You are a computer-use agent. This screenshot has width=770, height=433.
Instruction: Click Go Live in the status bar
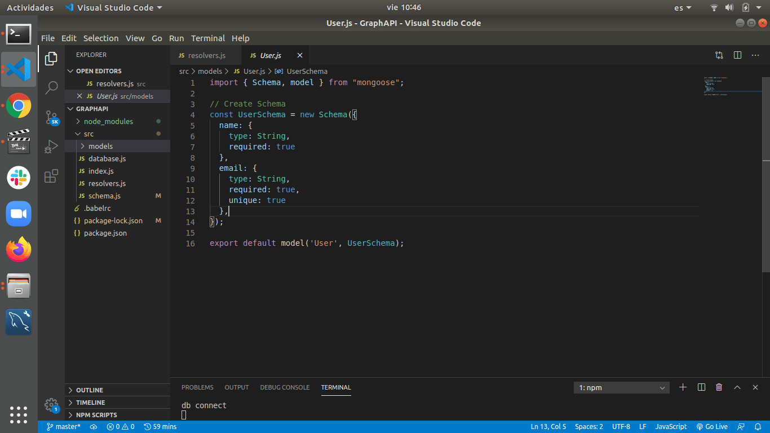coord(712,427)
